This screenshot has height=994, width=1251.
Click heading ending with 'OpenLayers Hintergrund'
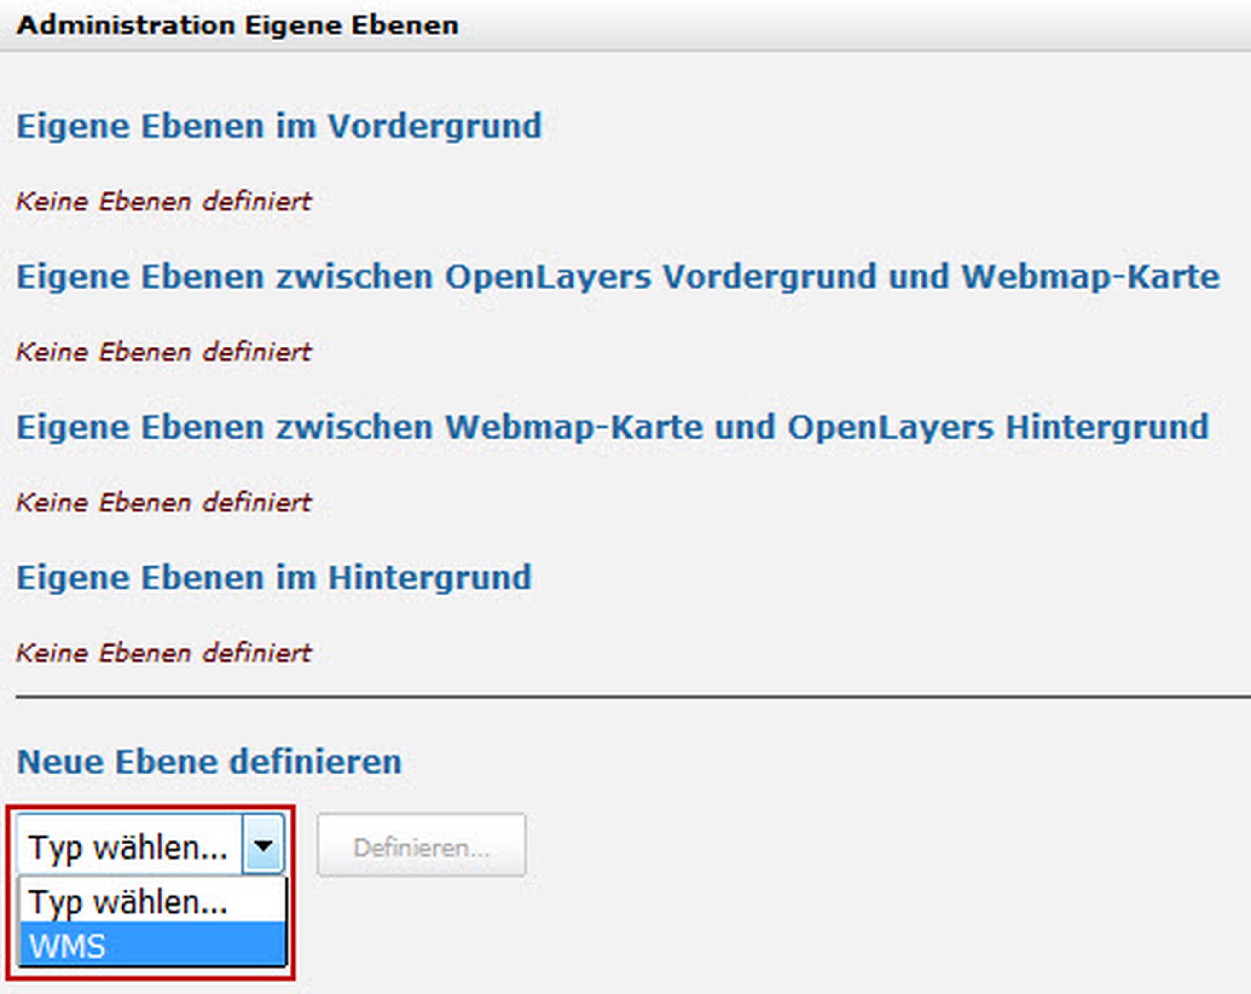[x=612, y=427]
